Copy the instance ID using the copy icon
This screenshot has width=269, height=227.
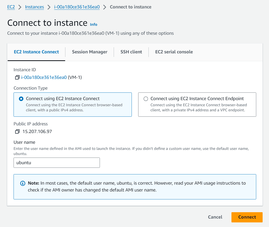click(x=17, y=77)
